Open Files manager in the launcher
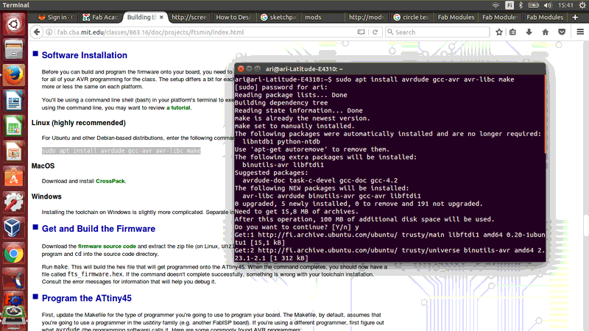This screenshot has width=589, height=331. tap(13, 50)
